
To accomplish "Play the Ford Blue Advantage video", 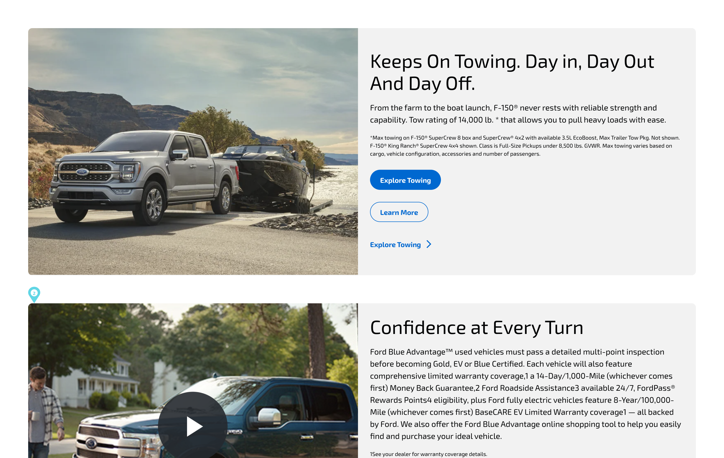I will (x=193, y=426).
